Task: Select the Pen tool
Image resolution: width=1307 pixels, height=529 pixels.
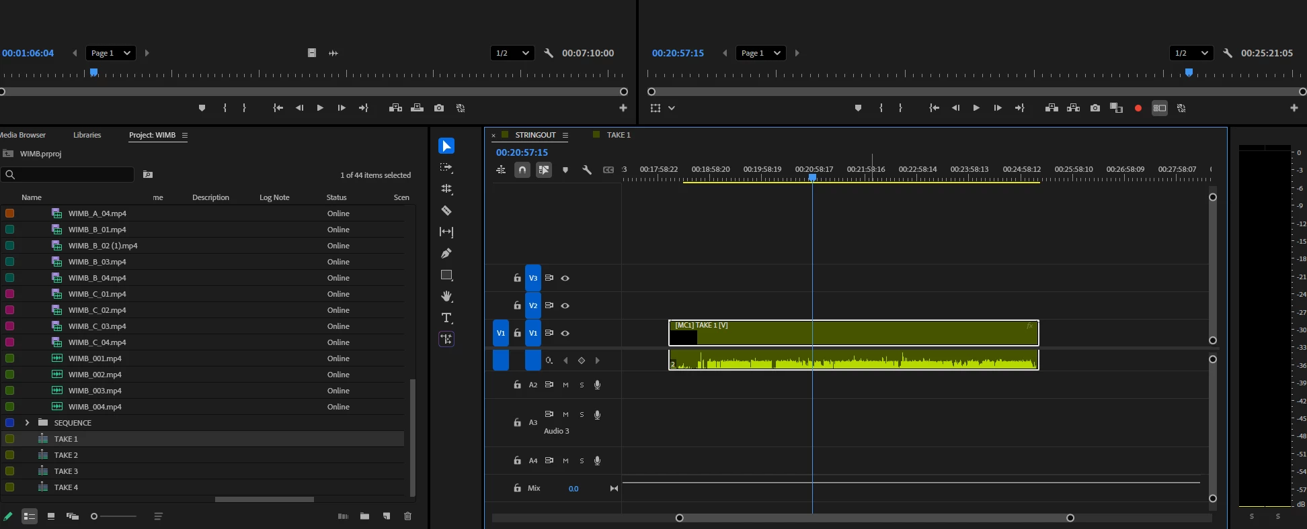Action: point(446,254)
